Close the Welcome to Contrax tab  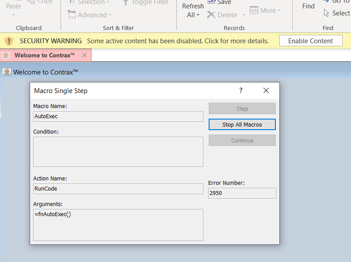84,55
